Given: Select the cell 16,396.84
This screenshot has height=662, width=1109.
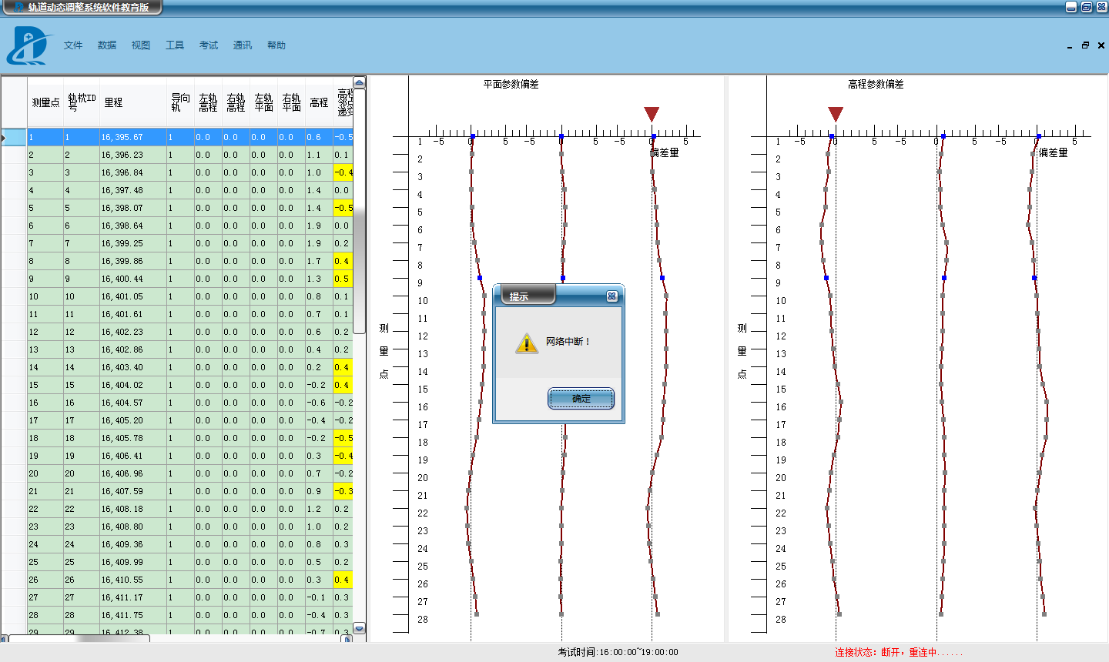Looking at the screenshot, I should click(x=133, y=172).
